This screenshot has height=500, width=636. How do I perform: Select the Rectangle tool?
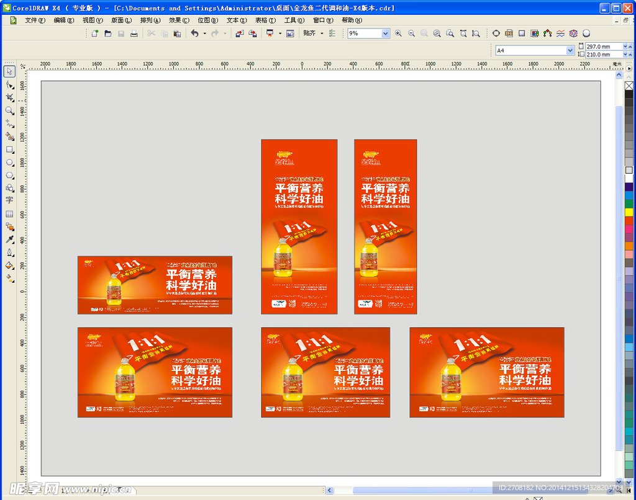pyautogui.click(x=9, y=150)
